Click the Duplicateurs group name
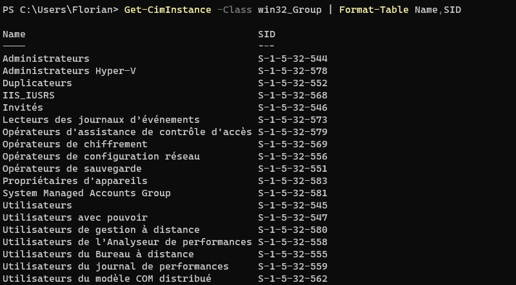The width and height of the screenshot is (516, 285). click(x=37, y=83)
